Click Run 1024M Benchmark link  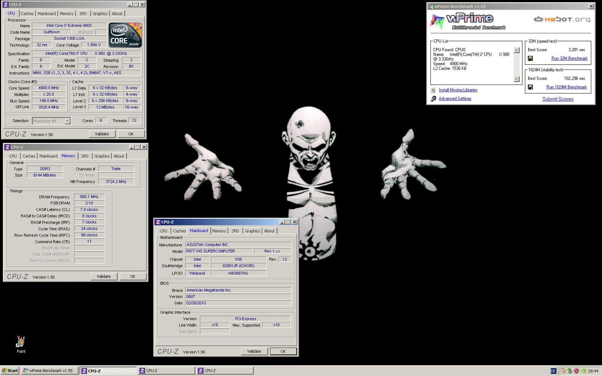pyautogui.click(x=567, y=87)
